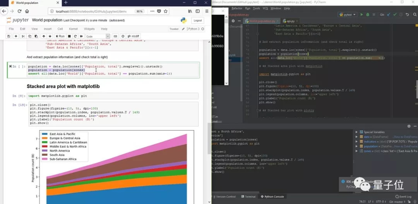Insert a cell below with the plus icon
This screenshot has width=418, height=204.
(x=16, y=36)
